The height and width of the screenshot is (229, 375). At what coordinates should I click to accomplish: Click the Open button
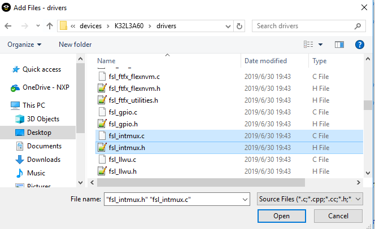pyautogui.click(x=282, y=216)
